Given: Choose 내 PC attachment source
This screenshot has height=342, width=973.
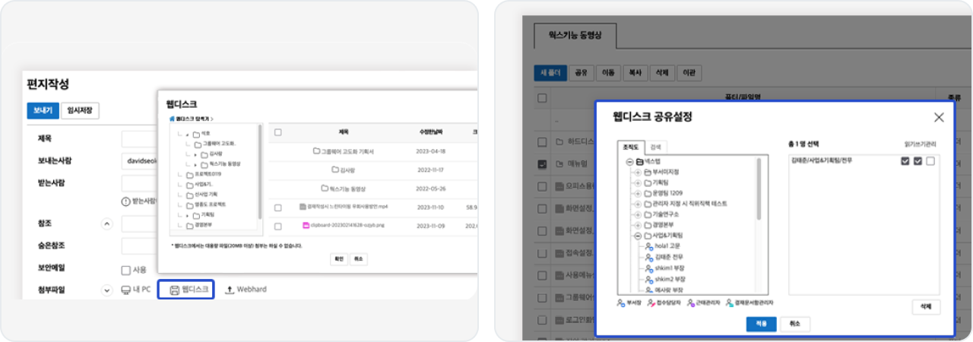Looking at the screenshot, I should 136,290.
